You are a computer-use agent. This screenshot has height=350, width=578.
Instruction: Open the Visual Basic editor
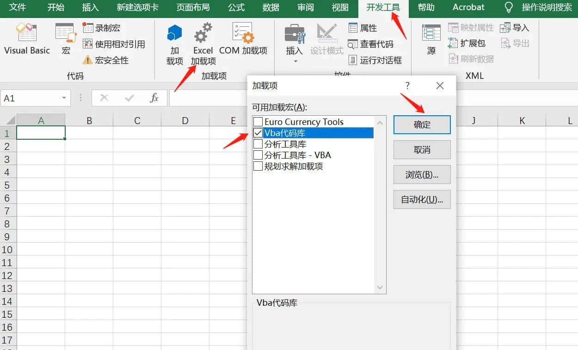tap(26, 39)
